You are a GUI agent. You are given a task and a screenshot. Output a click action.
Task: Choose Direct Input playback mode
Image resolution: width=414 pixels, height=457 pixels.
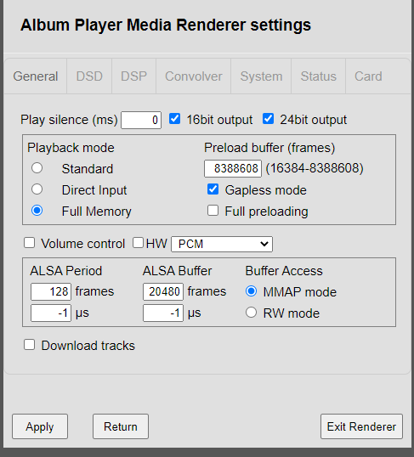click(x=37, y=189)
